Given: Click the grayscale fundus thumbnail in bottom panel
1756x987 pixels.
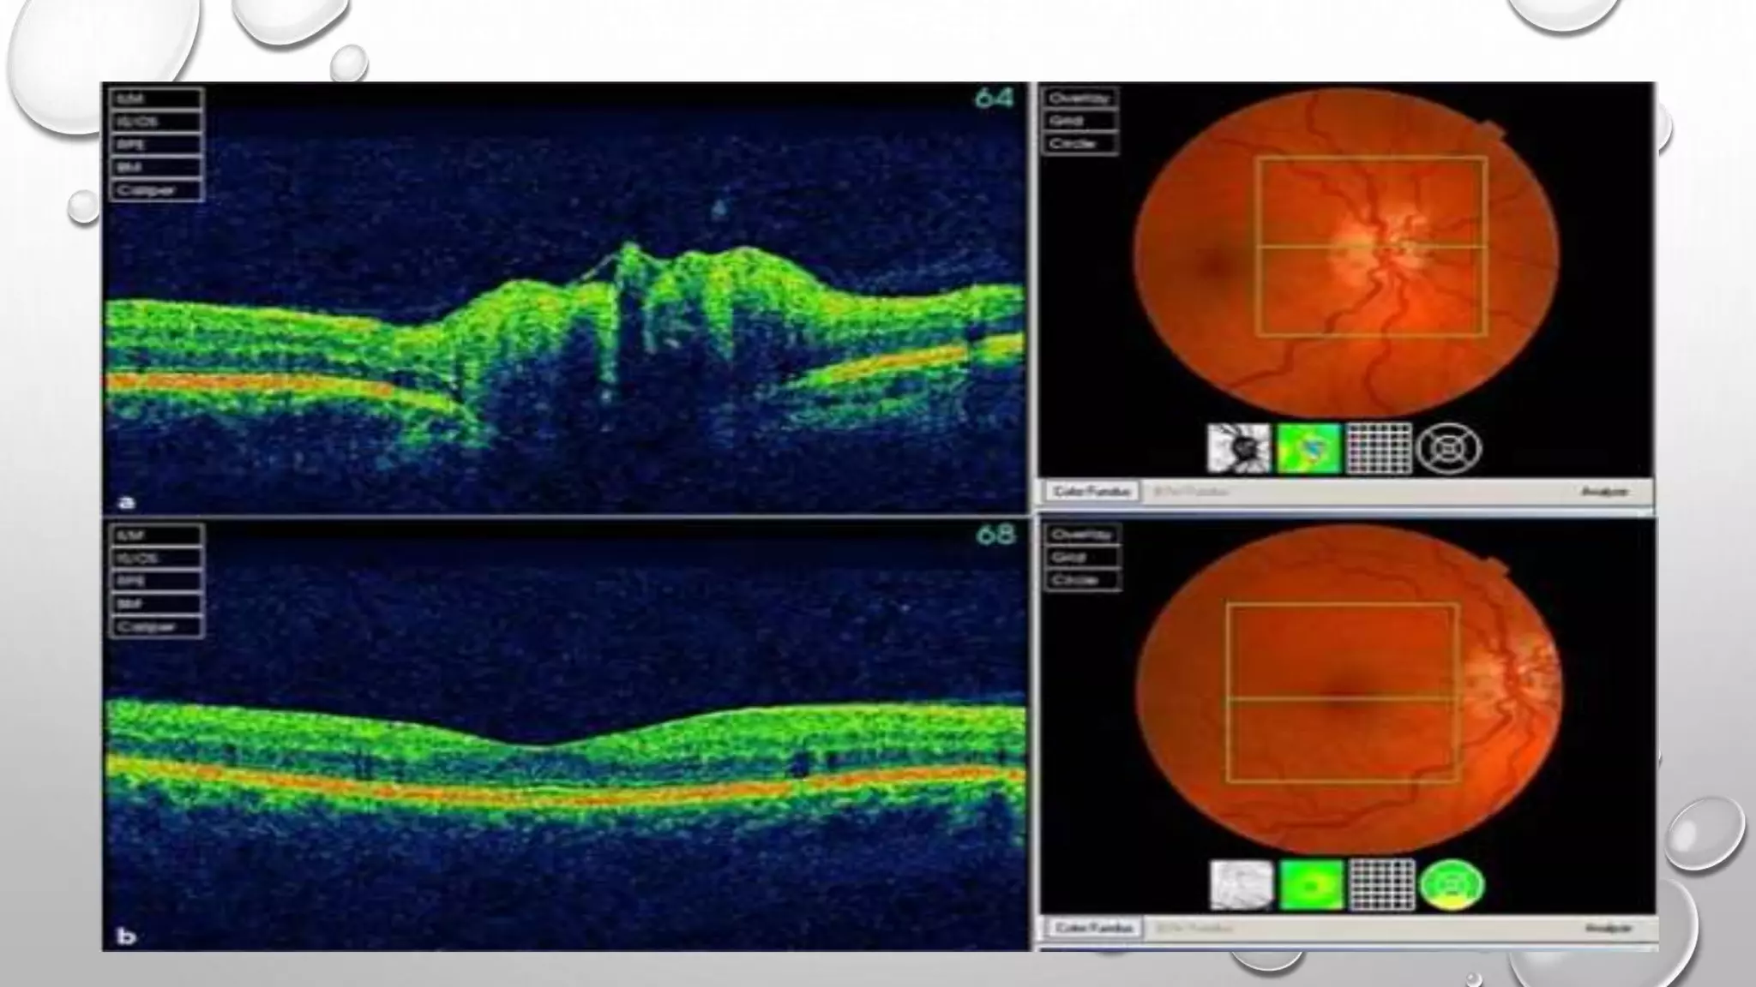Looking at the screenshot, I should pyautogui.click(x=1241, y=885).
